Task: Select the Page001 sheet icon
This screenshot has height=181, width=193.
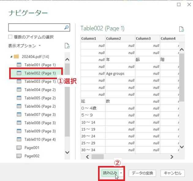Action: [19, 148]
